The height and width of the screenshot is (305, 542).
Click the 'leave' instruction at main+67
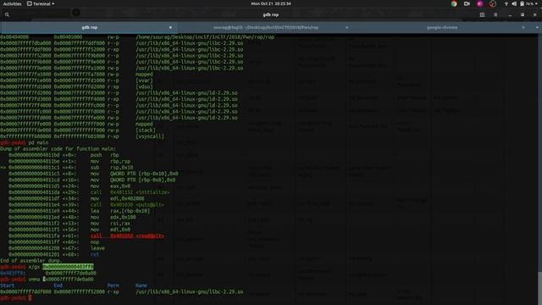(x=97, y=248)
